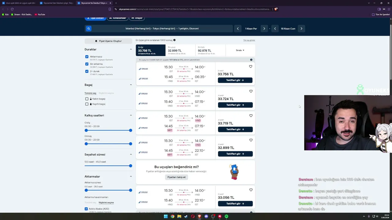Screen dimensions: 392x220
Task: View offers for the 32.899 TL flight
Action: pos(235,154)
